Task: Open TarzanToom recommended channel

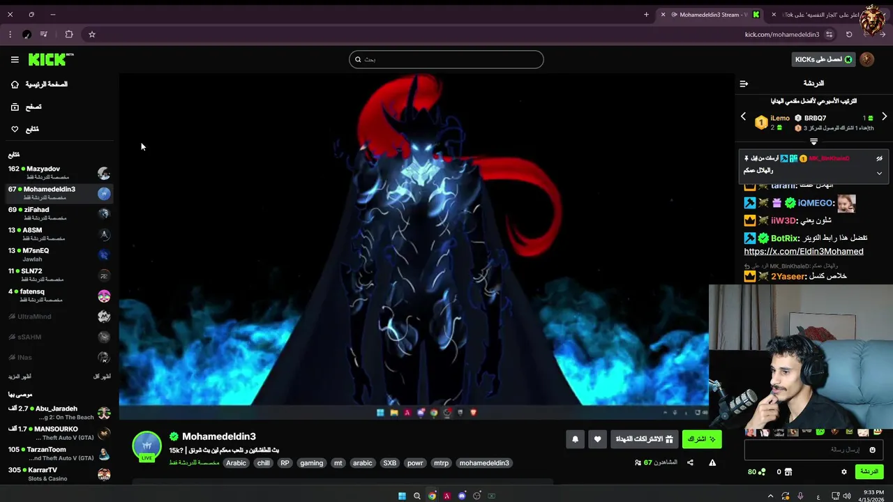Action: (59, 454)
